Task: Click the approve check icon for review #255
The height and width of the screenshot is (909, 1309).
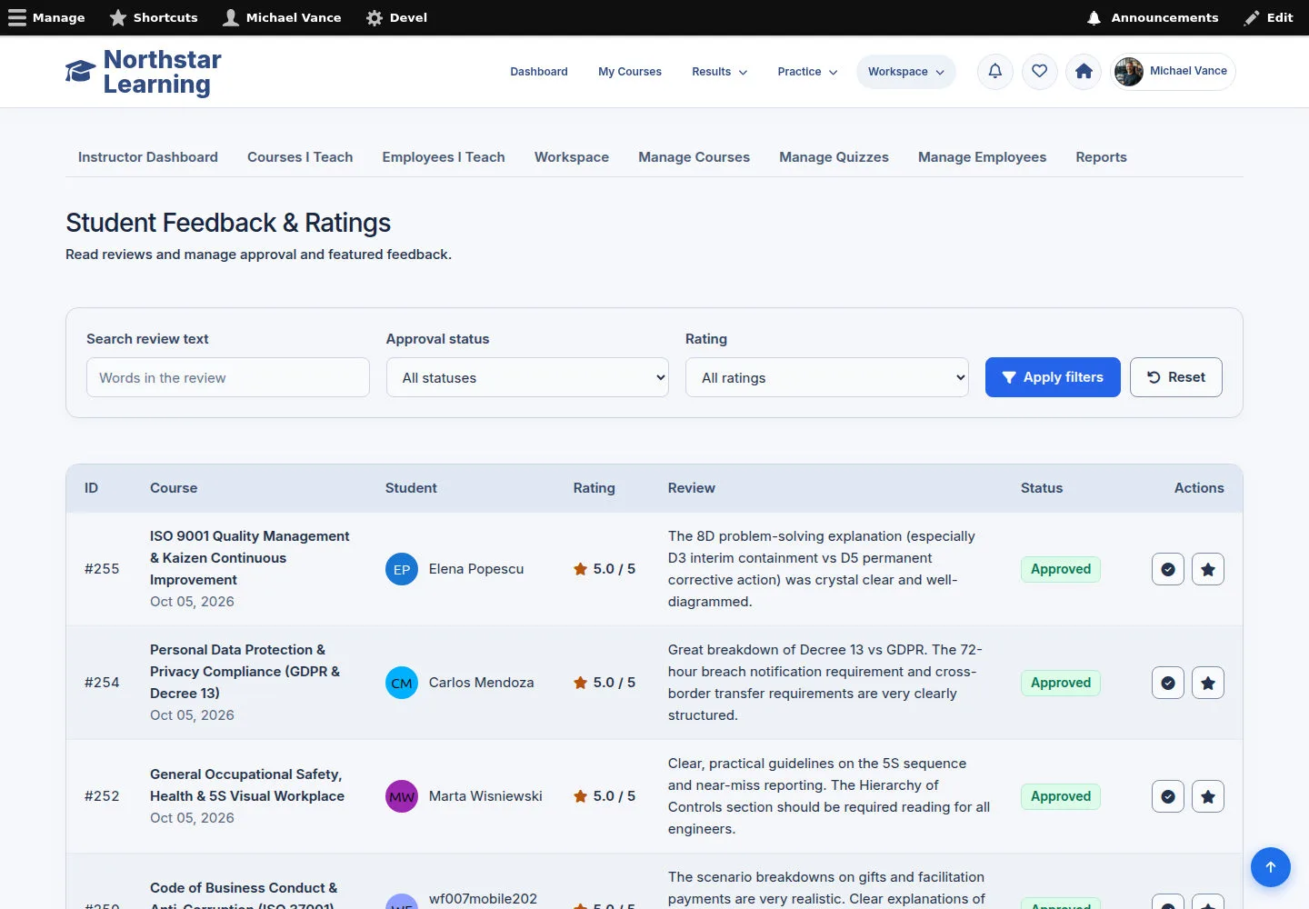Action: coord(1168,569)
